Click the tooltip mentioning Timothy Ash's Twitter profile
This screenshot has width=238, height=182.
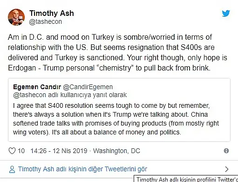pos(186,179)
